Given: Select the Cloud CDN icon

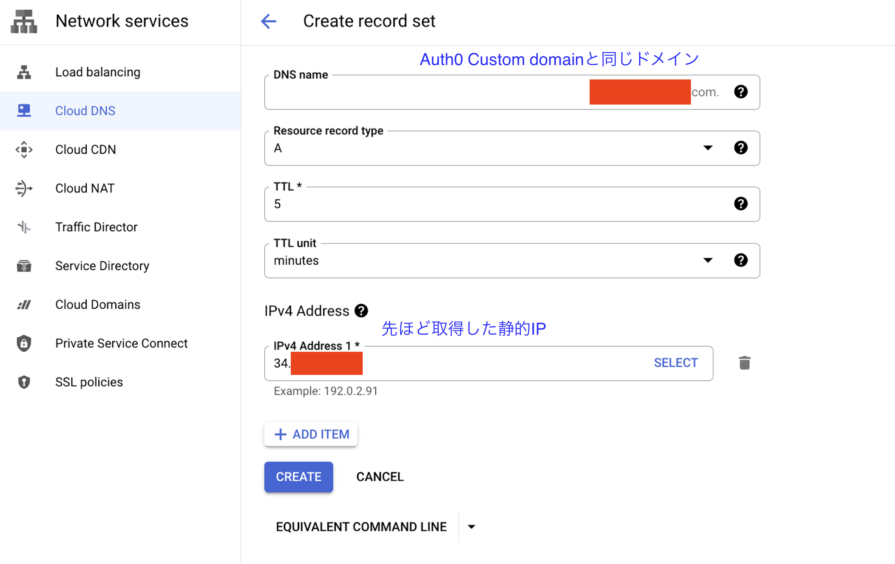Looking at the screenshot, I should (24, 150).
